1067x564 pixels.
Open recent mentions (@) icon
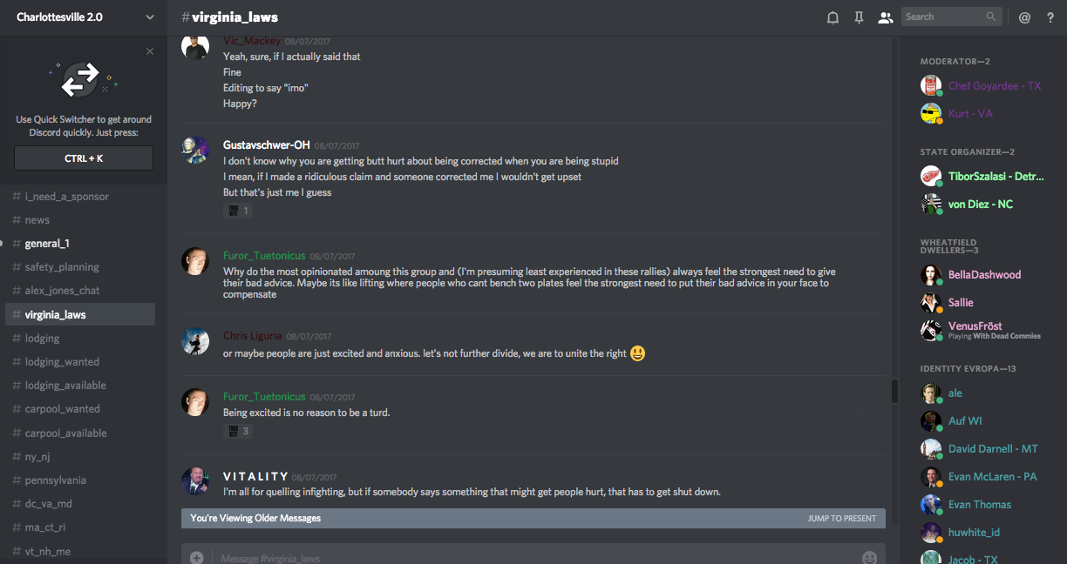[1024, 17]
